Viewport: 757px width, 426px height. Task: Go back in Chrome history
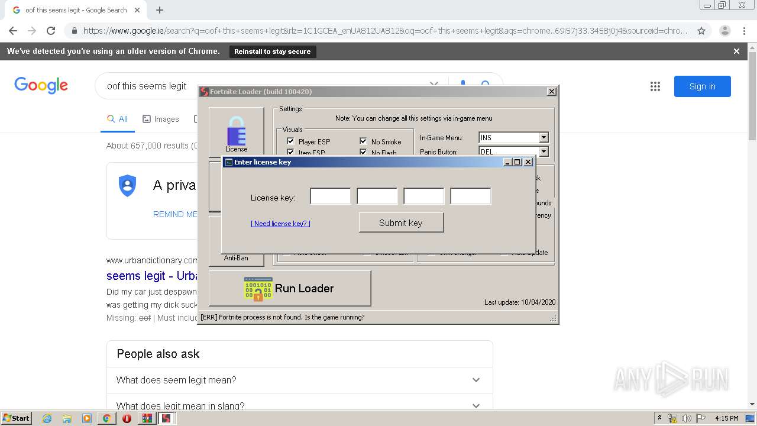(13, 31)
